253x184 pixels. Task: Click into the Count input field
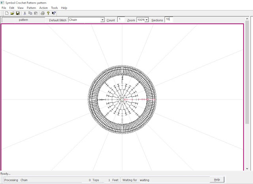[121, 19]
